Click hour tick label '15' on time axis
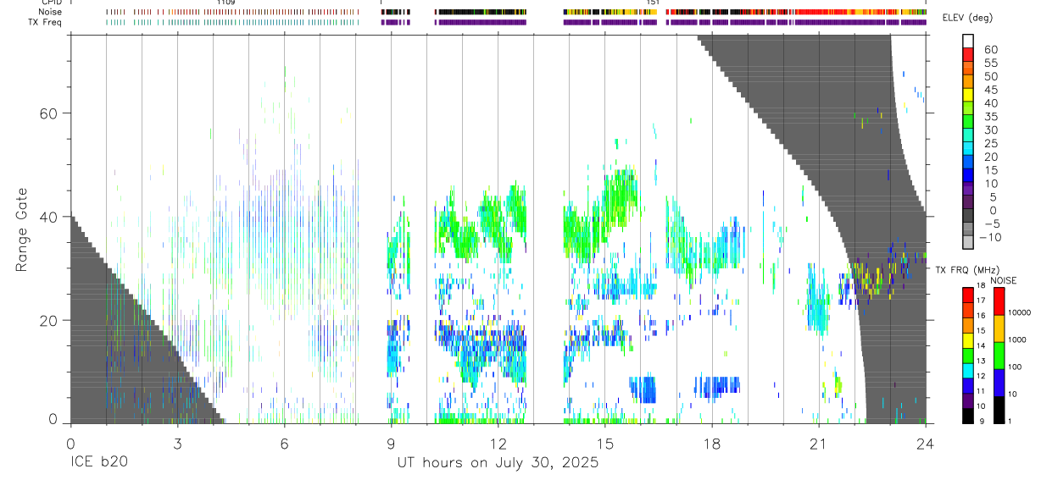Image resolution: width=1041 pixels, height=480 pixels. [604, 444]
